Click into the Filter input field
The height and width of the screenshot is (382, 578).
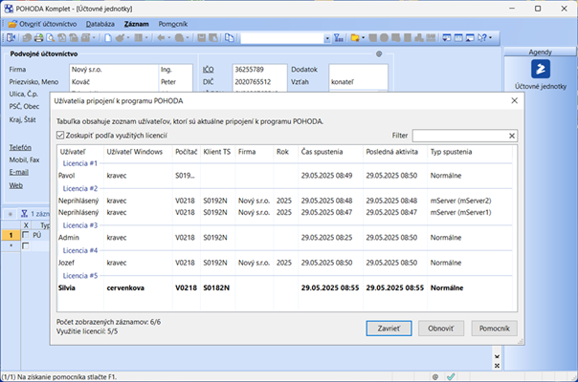pyautogui.click(x=460, y=136)
